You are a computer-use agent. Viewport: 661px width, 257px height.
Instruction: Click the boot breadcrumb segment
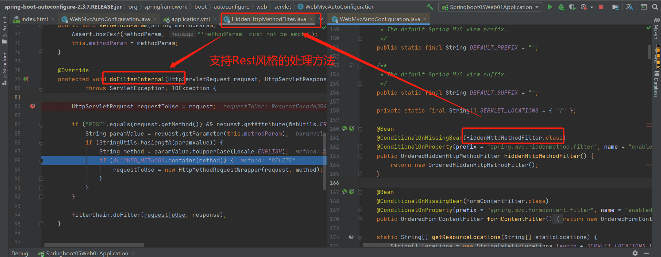(x=201, y=7)
